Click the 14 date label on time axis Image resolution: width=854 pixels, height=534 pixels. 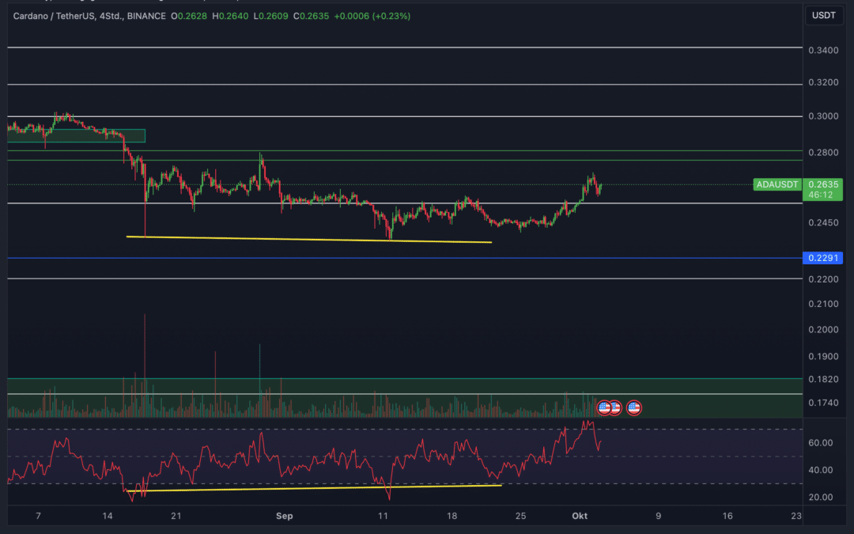[x=108, y=516]
